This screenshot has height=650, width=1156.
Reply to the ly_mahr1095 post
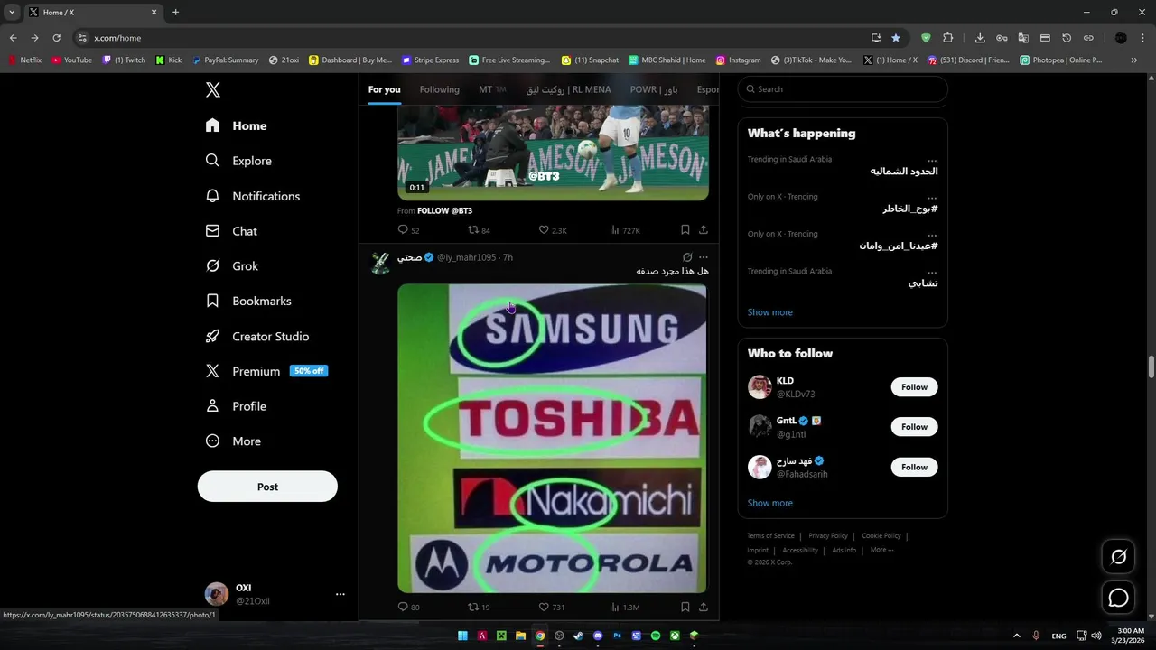point(408,608)
